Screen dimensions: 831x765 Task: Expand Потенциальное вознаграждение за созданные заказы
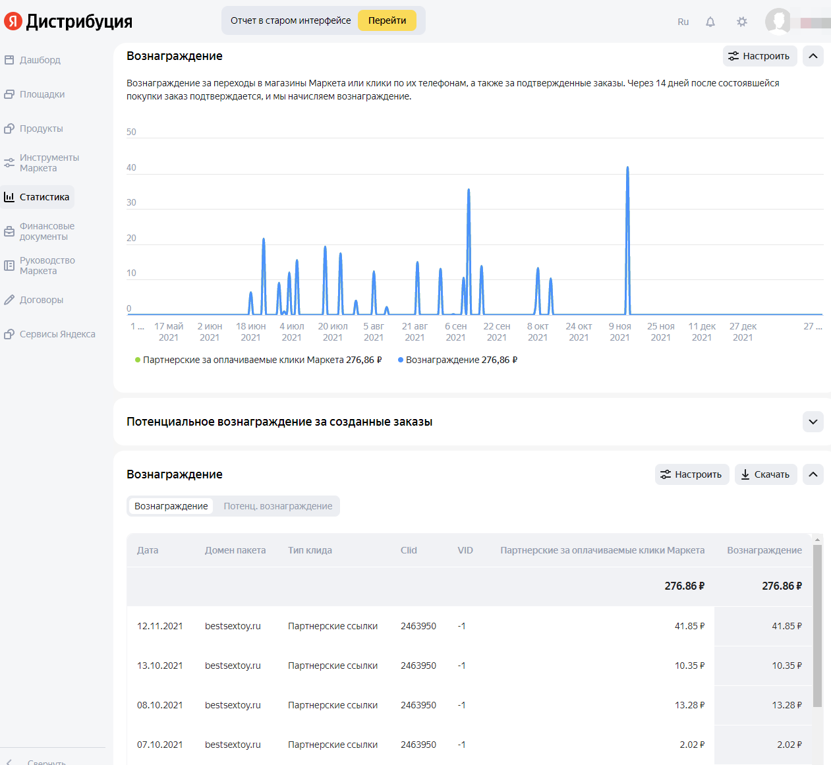tap(813, 422)
